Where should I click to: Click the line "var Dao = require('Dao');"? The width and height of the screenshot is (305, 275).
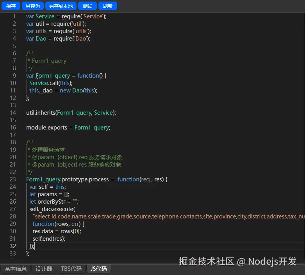coord(58,39)
